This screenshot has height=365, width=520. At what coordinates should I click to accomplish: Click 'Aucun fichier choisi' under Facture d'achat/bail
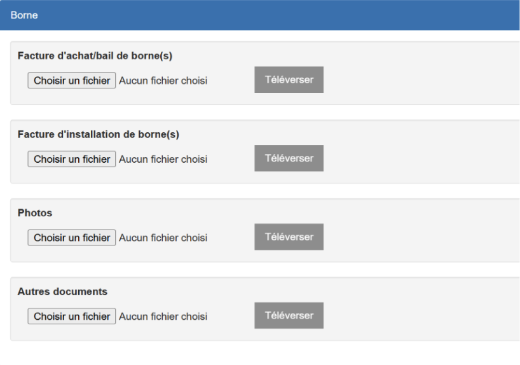pos(163,81)
